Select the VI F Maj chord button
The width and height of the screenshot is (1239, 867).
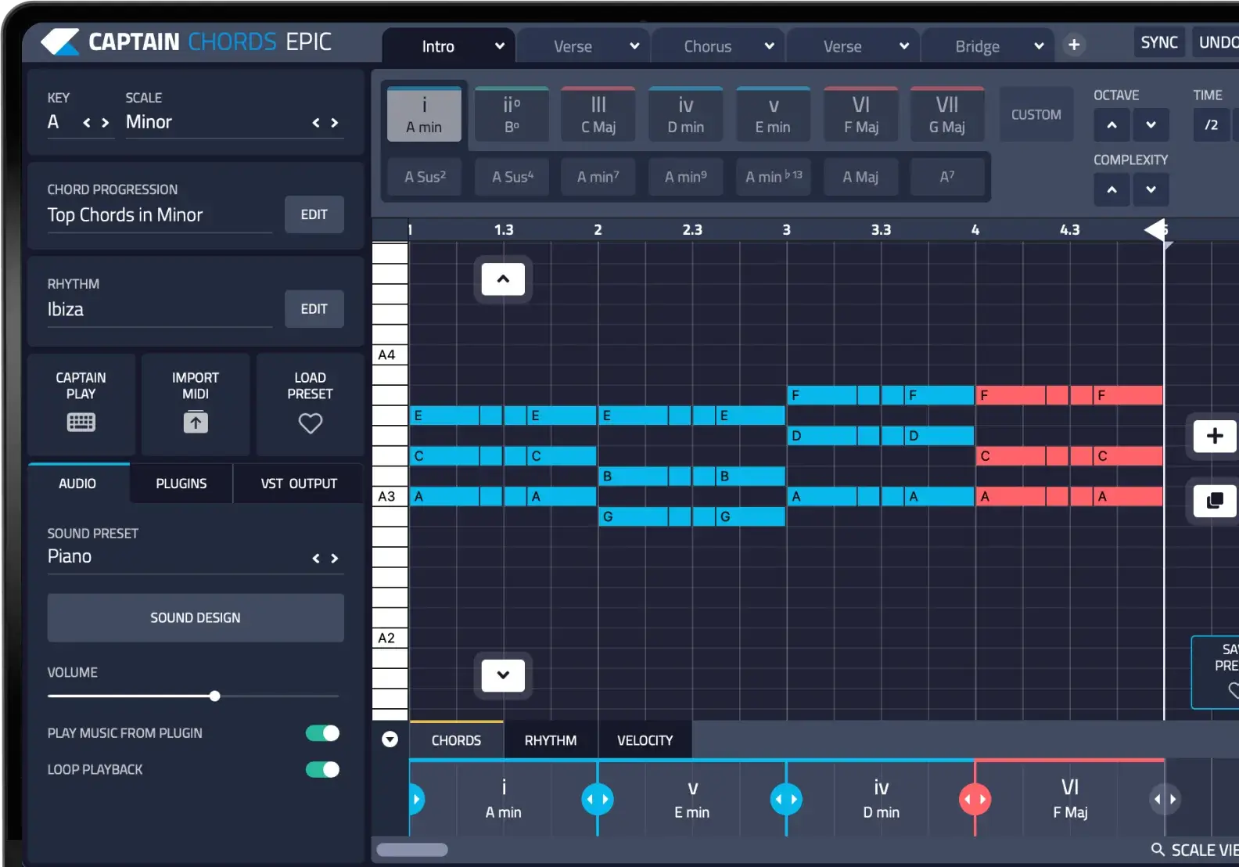point(861,114)
